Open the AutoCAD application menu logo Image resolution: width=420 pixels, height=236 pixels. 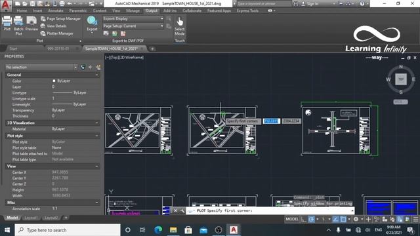click(x=6, y=5)
